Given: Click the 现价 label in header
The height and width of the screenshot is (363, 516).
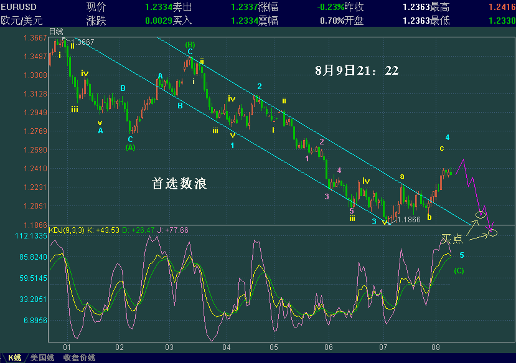Looking at the screenshot, I should 96,7.
